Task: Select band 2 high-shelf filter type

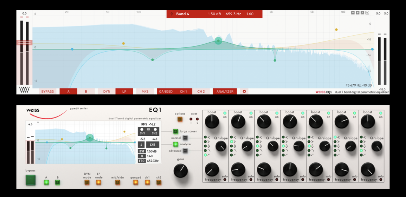Action: pyautogui.click(x=231, y=137)
